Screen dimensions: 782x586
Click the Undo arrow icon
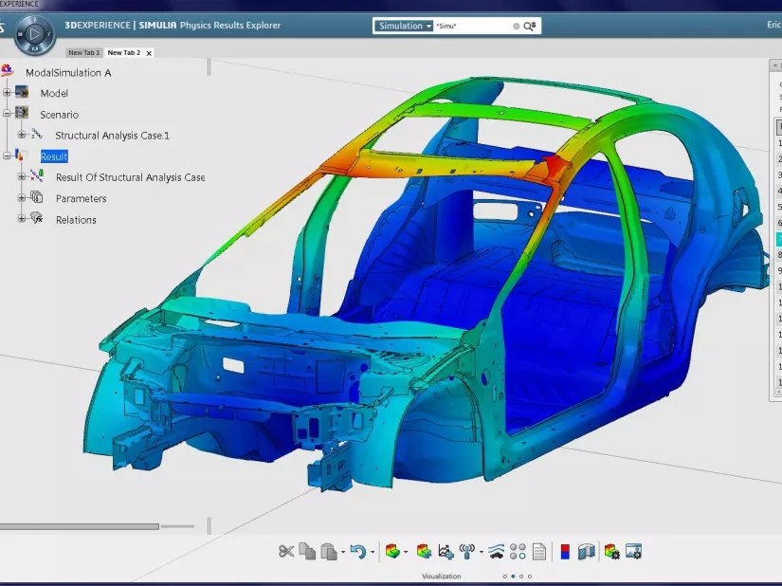358,552
